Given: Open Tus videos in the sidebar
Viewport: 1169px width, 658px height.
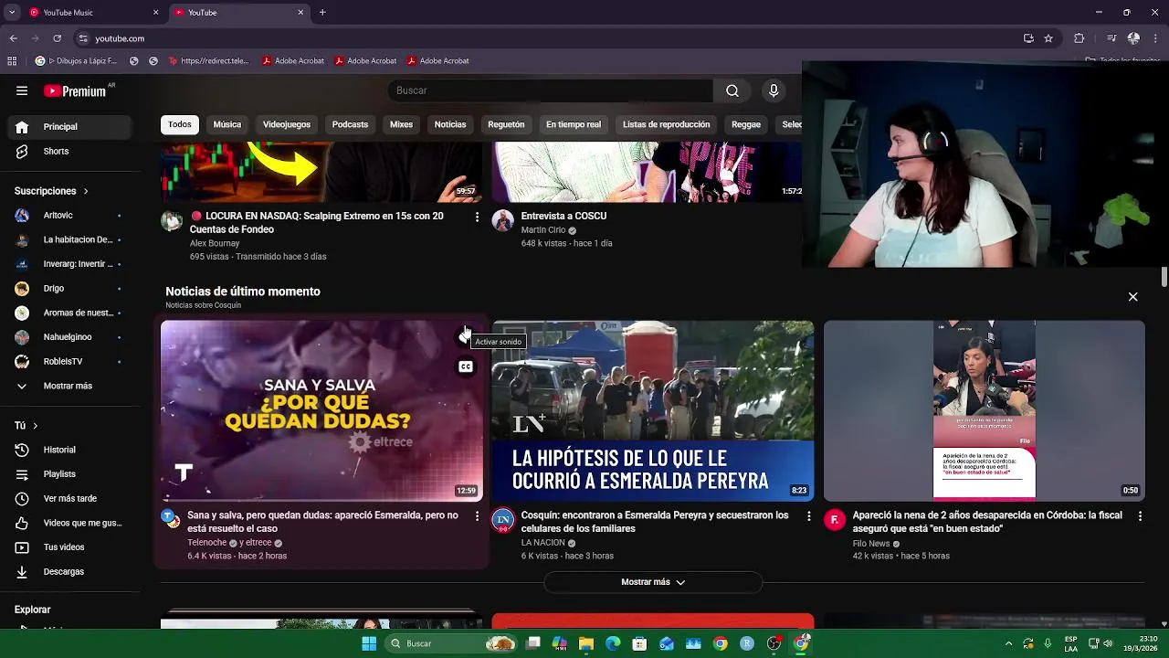Looking at the screenshot, I should [70, 547].
